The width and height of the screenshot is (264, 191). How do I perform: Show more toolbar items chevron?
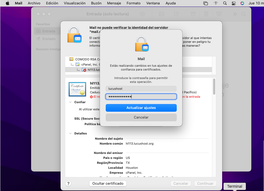(235, 14)
